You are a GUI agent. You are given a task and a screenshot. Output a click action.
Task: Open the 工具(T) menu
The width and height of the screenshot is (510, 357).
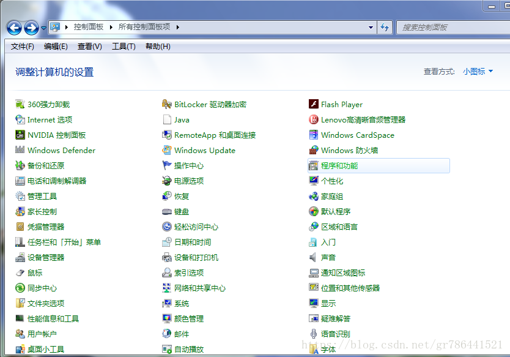point(124,47)
